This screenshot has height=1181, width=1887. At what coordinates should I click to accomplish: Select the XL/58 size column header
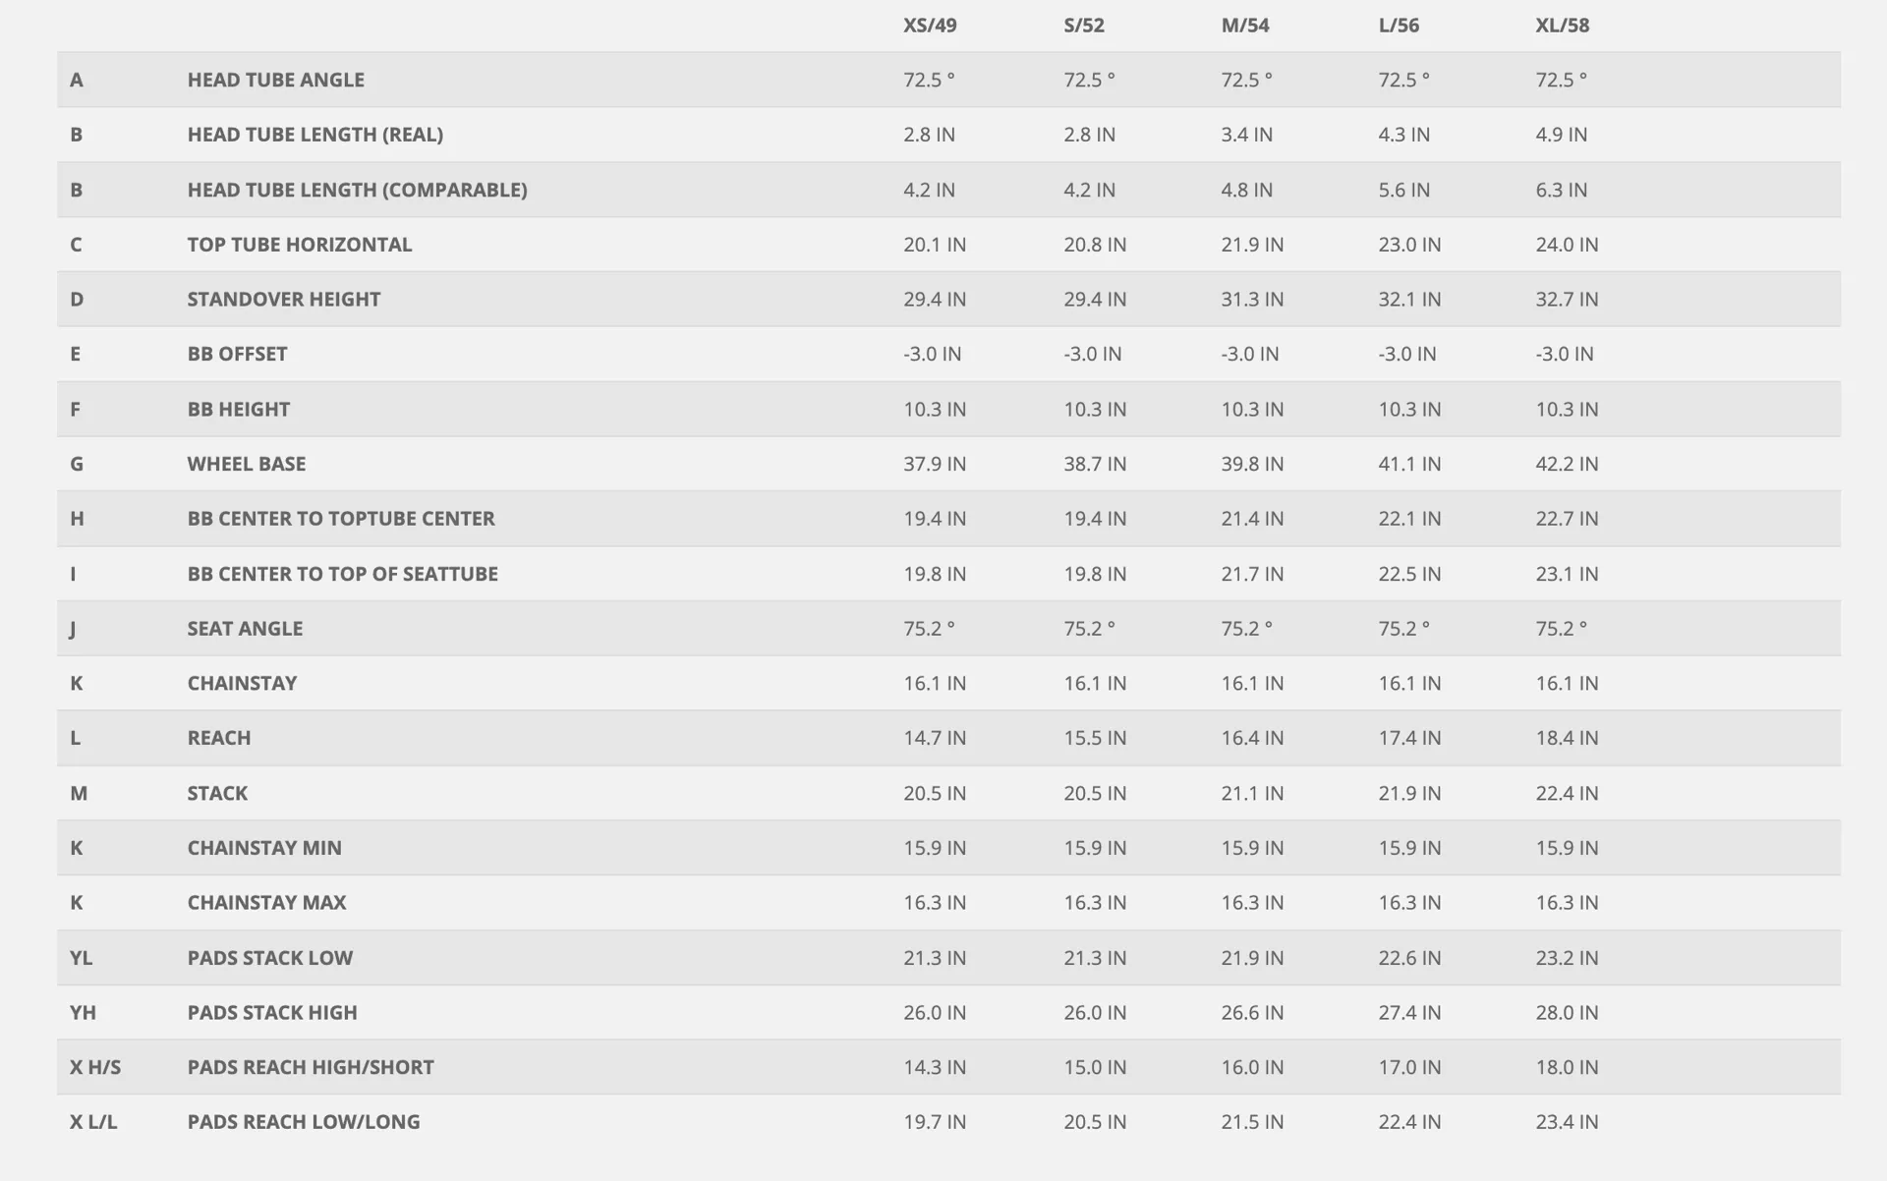click(1563, 26)
